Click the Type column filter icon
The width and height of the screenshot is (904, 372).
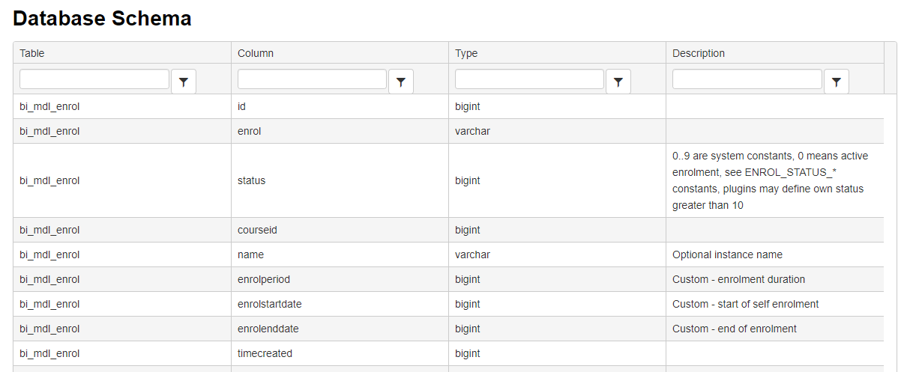[618, 82]
